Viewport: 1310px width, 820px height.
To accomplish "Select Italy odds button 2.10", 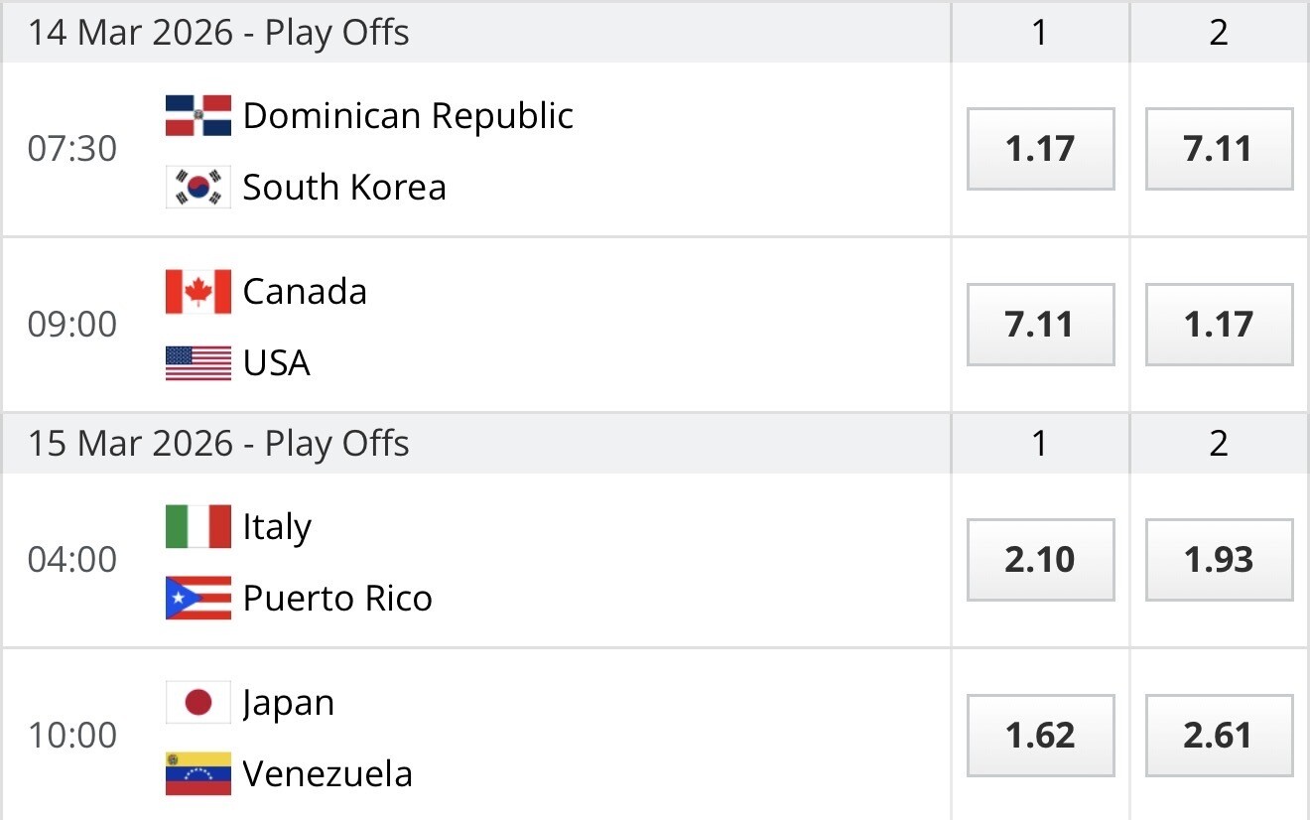I will tap(1040, 560).
